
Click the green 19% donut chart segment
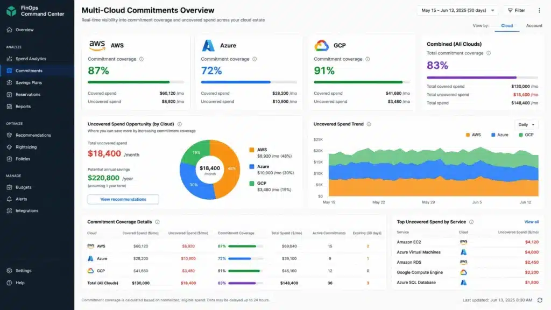tap(197, 152)
